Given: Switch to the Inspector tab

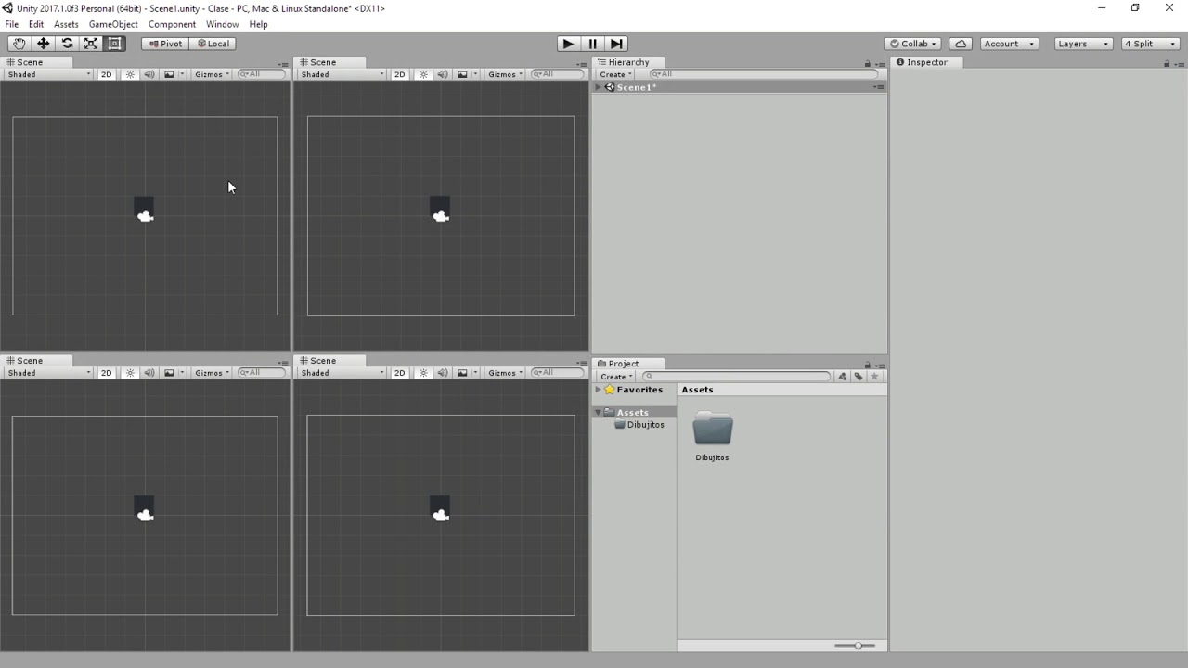Looking at the screenshot, I should (926, 62).
